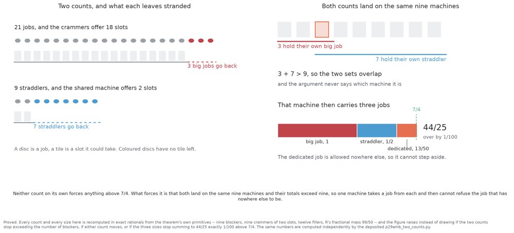Click the last red disc in jobs row
This screenshot has height=233, width=514.
coord(210,41)
